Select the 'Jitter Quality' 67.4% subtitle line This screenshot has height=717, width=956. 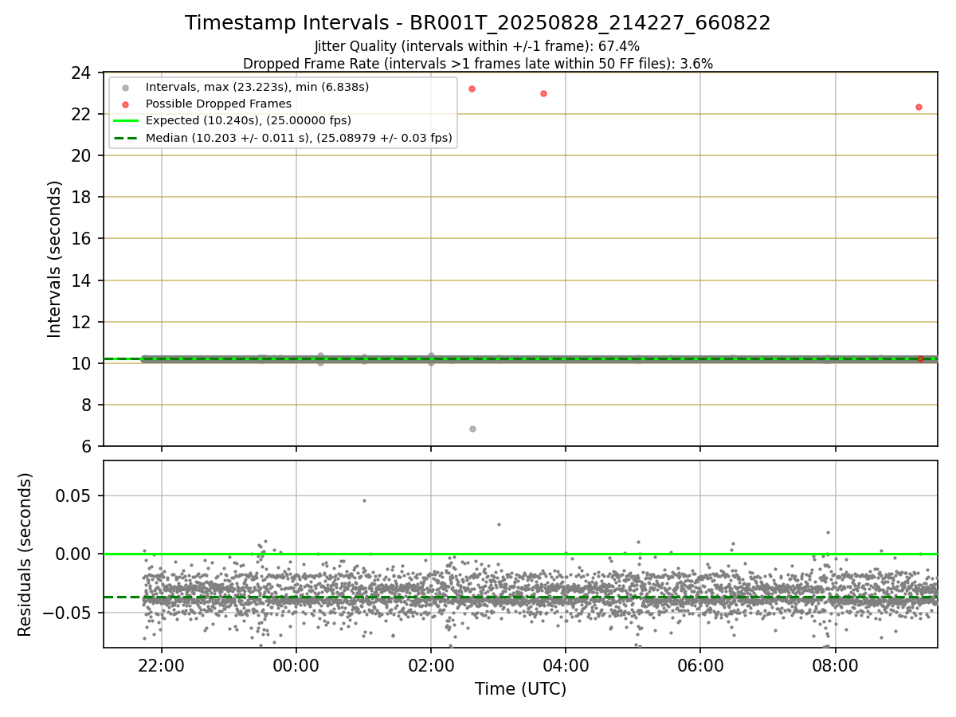(x=478, y=46)
